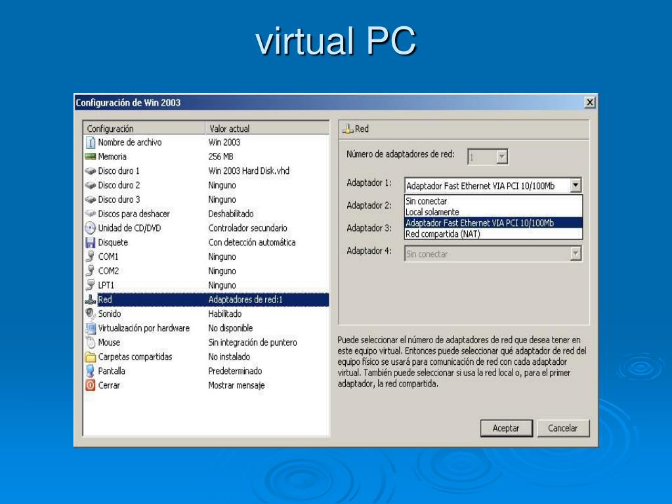
Task: Click the 'Controlador secundario' value
Action: point(247,228)
